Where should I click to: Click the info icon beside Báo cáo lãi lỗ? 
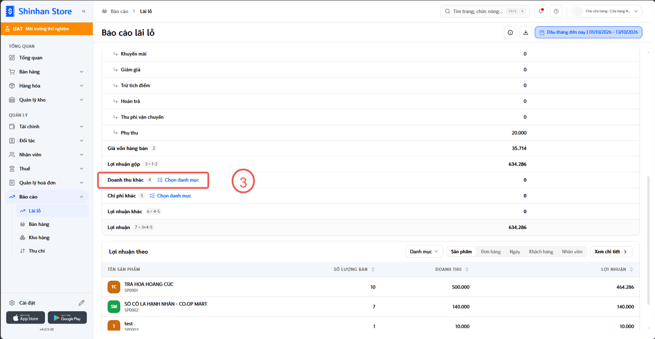coord(510,33)
